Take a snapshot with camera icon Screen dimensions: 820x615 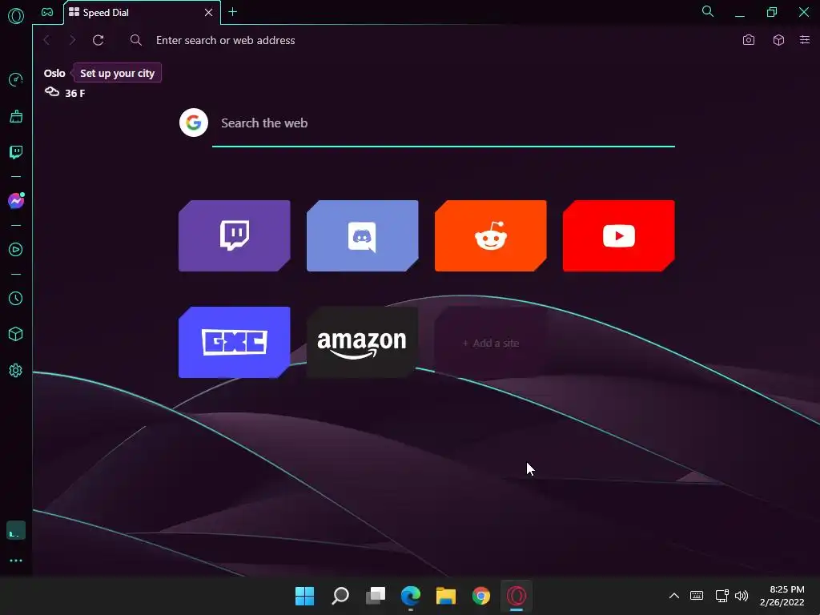click(x=749, y=40)
